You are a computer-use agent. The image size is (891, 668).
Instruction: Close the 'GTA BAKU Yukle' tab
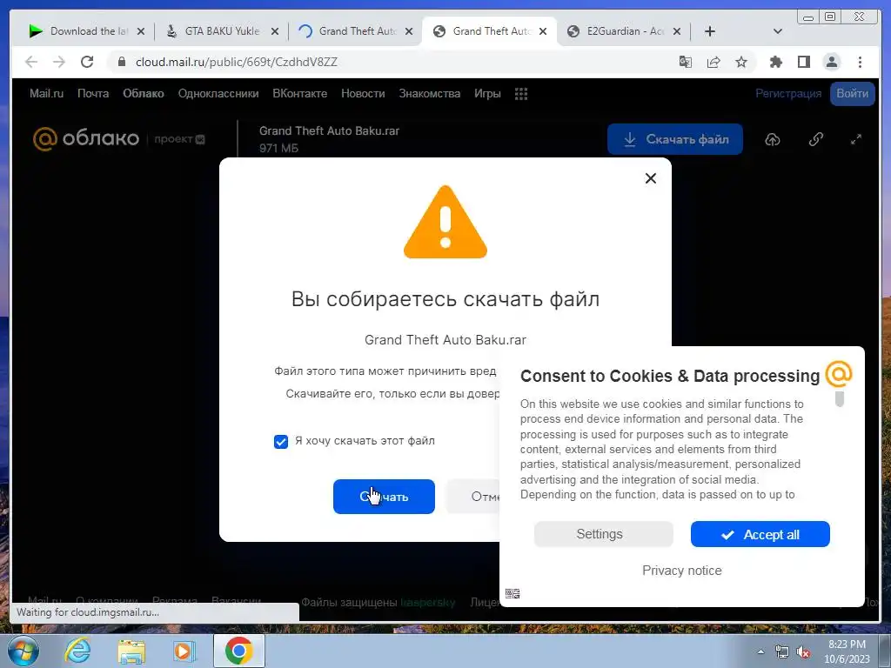point(275,32)
